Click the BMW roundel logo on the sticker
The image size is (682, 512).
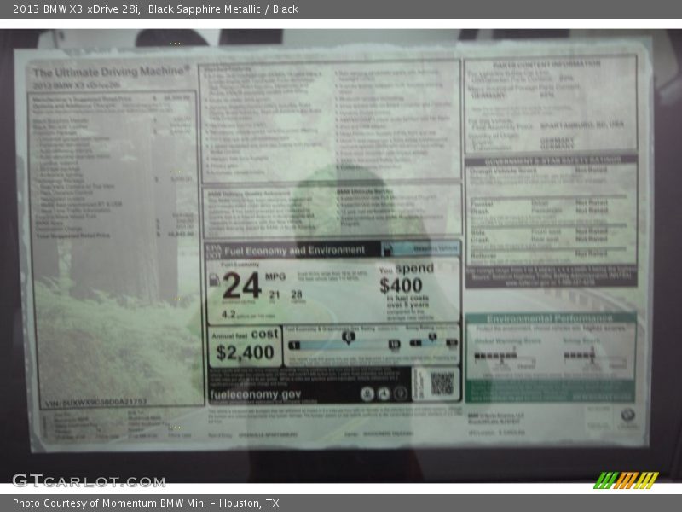(x=627, y=415)
